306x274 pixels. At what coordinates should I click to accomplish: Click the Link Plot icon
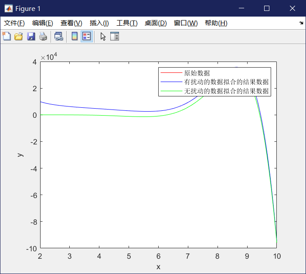[x=59, y=37]
